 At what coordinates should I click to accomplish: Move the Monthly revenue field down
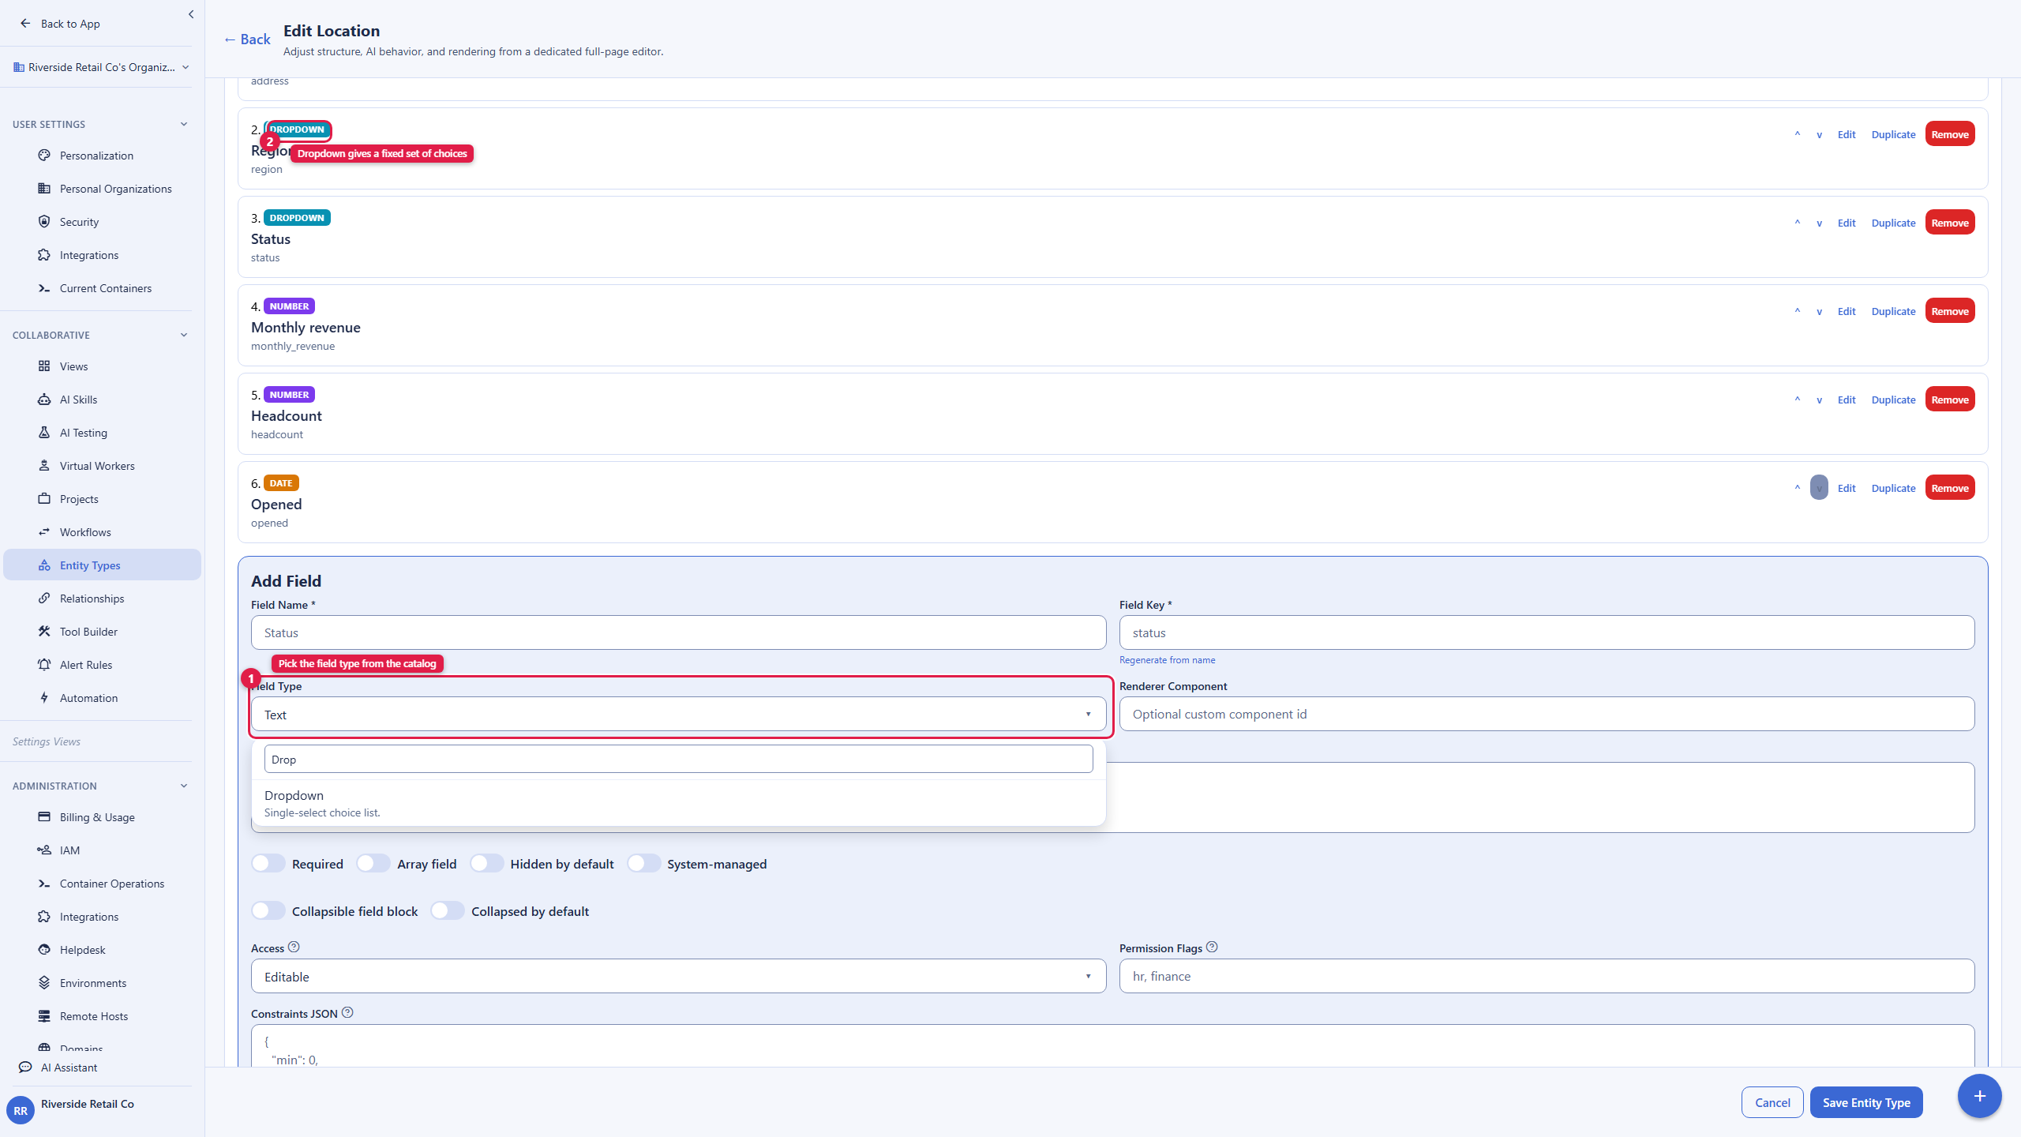point(1820,311)
